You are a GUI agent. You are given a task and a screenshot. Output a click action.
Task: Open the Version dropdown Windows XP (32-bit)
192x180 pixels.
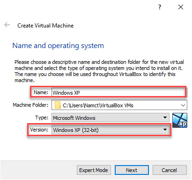point(111,130)
